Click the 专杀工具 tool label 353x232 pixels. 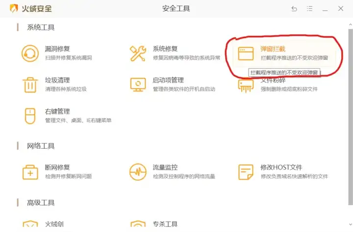point(165,224)
